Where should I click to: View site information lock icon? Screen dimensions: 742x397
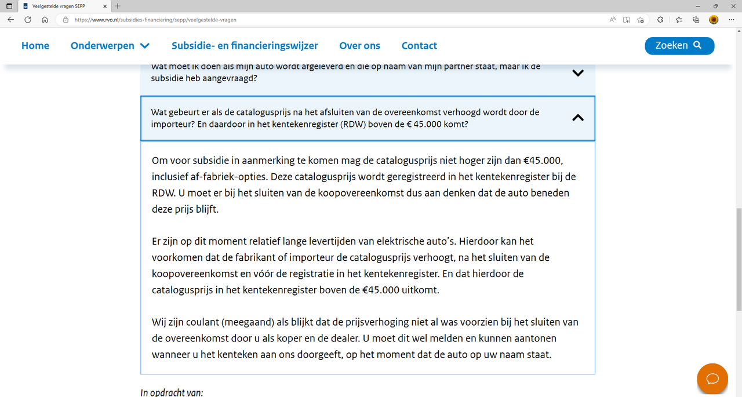[x=66, y=19]
